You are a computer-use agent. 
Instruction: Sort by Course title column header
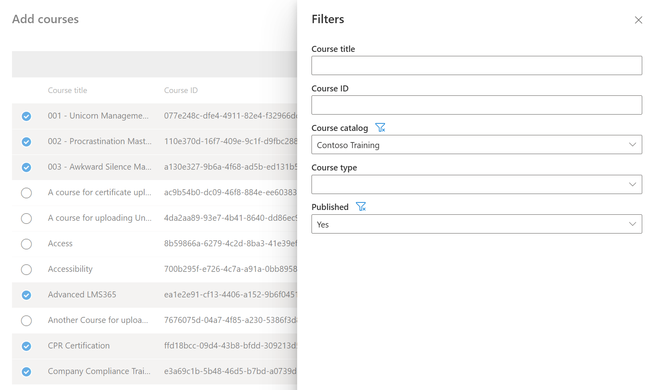click(67, 90)
